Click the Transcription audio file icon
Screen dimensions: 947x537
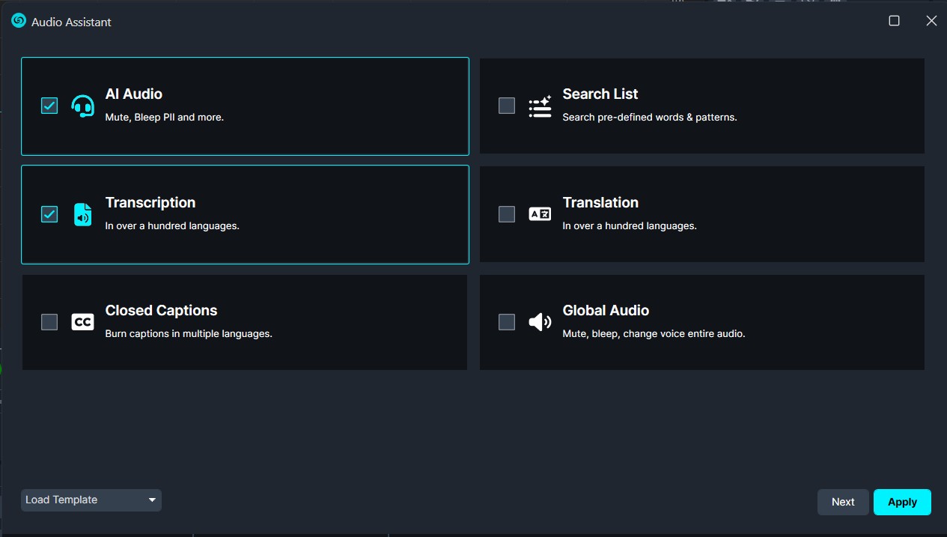82,214
